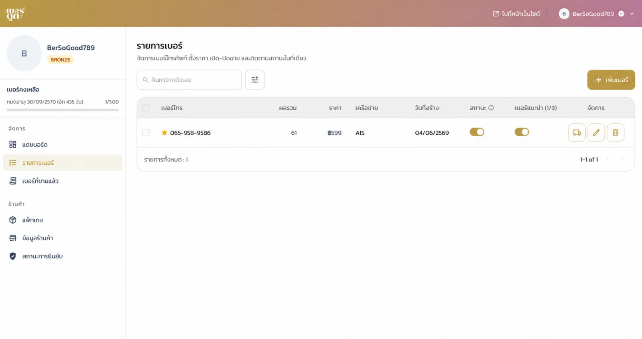The width and height of the screenshot is (642, 339).
Task: Tick the checkbox for 065-958-9586
Action: click(146, 133)
